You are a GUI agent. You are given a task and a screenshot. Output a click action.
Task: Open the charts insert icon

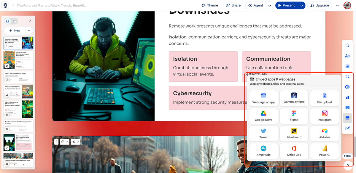click(347, 97)
